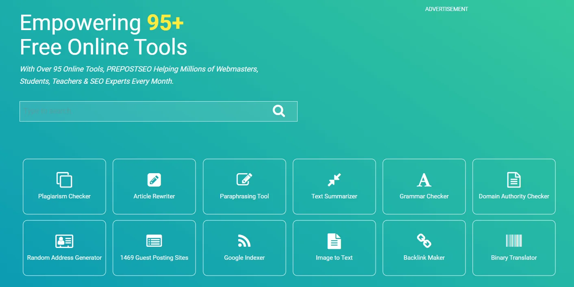The image size is (574, 287).
Task: Click the Domain Authority Checker document icon
Action: pyautogui.click(x=514, y=180)
